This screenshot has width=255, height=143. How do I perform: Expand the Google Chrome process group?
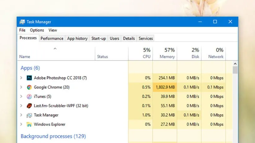[x=21, y=87]
